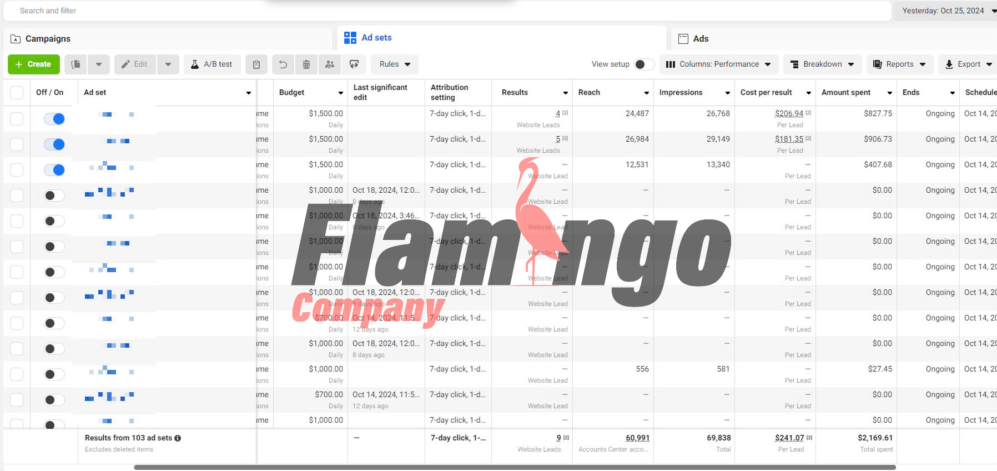
Task: Switch to the Campaigns tab
Action: (x=168, y=39)
